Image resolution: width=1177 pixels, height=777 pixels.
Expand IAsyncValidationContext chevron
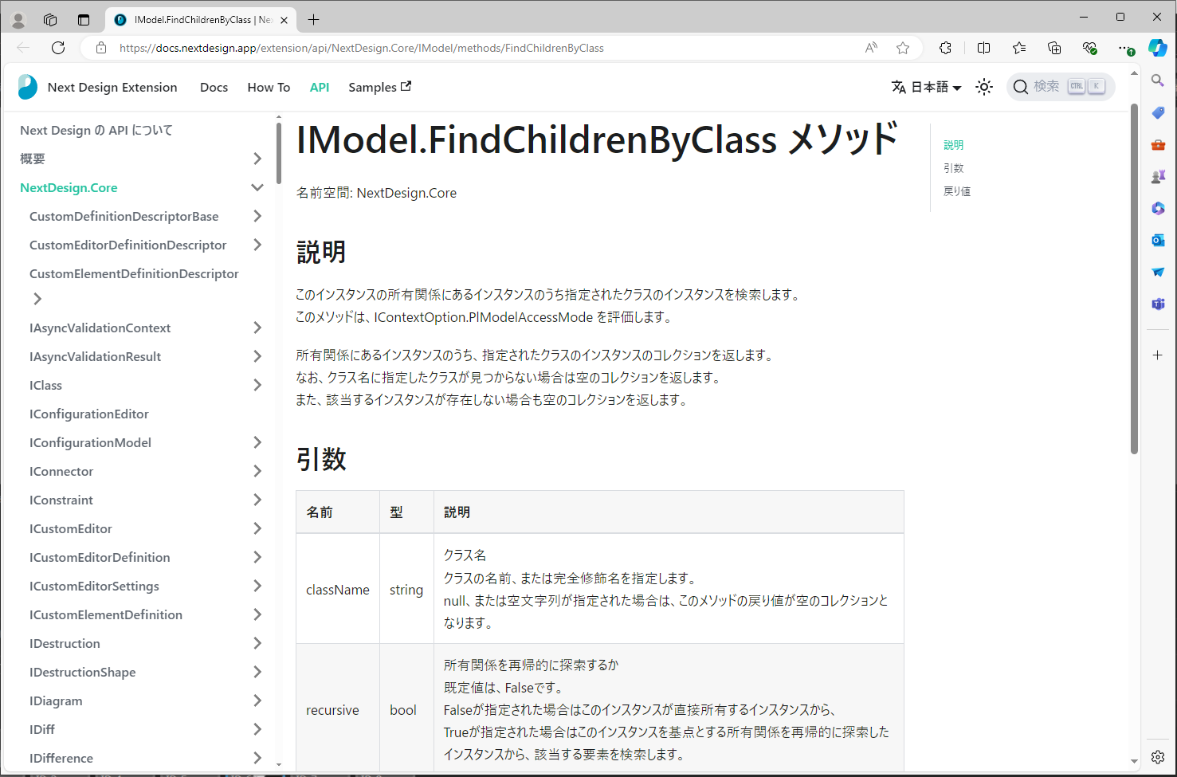257,328
